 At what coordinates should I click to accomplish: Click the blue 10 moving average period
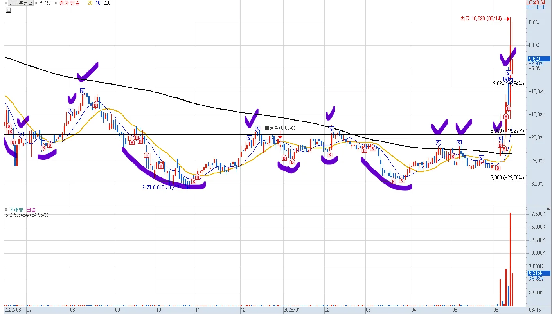coord(98,3)
